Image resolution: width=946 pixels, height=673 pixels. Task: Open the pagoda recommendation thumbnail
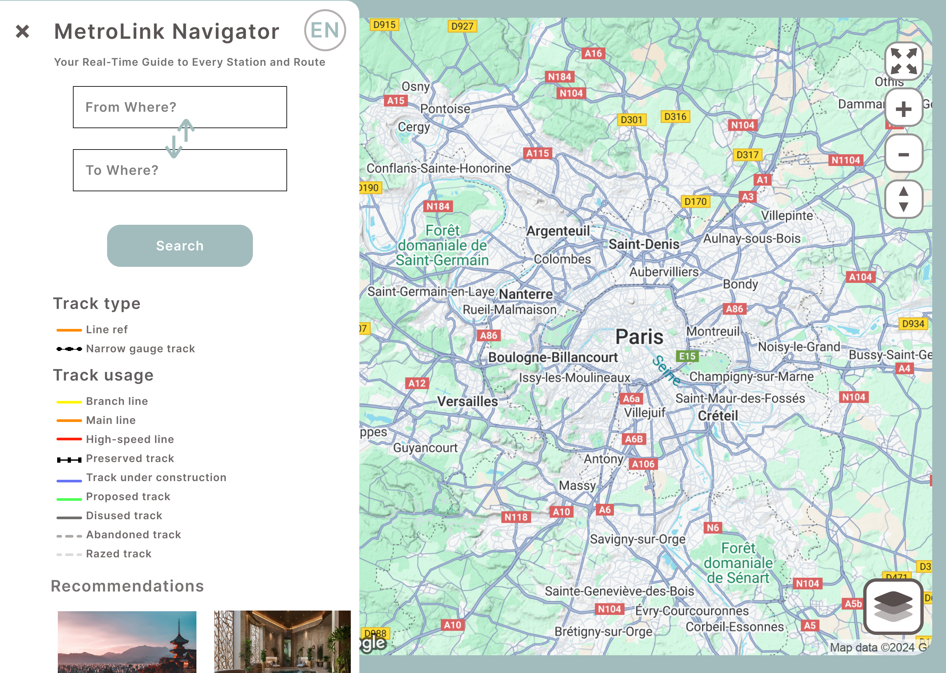(x=127, y=641)
